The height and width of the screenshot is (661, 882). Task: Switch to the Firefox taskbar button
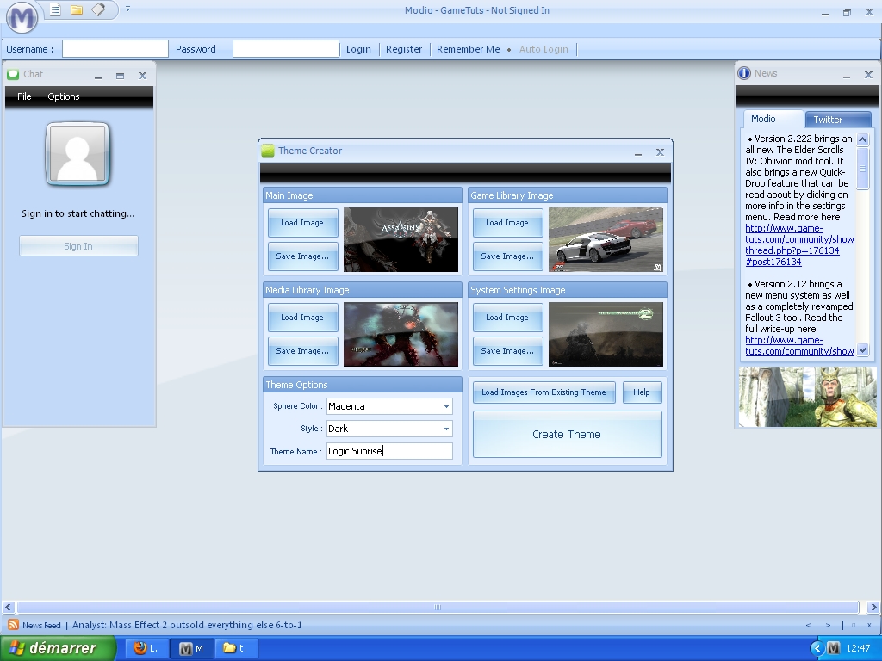tap(146, 648)
